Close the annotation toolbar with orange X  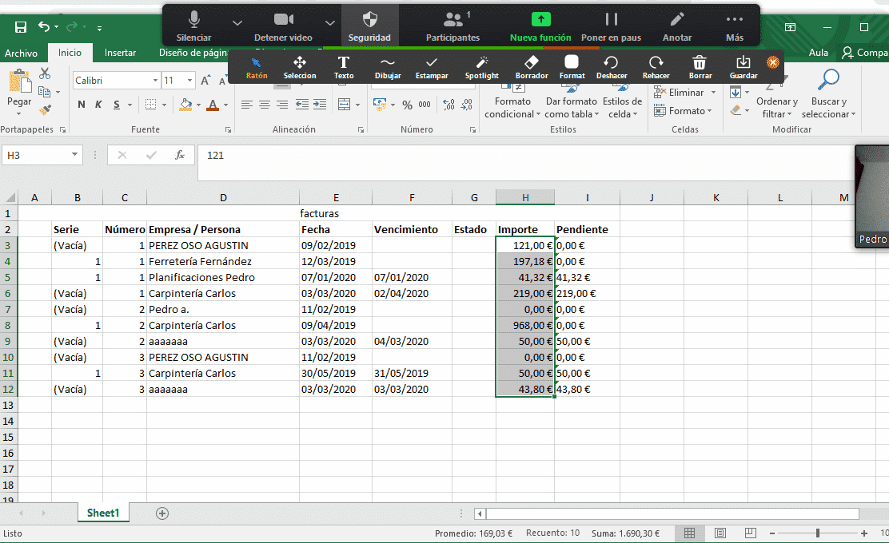772,62
